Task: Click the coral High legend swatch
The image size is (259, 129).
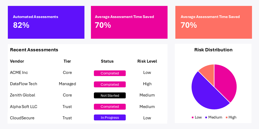Action: 226,117
